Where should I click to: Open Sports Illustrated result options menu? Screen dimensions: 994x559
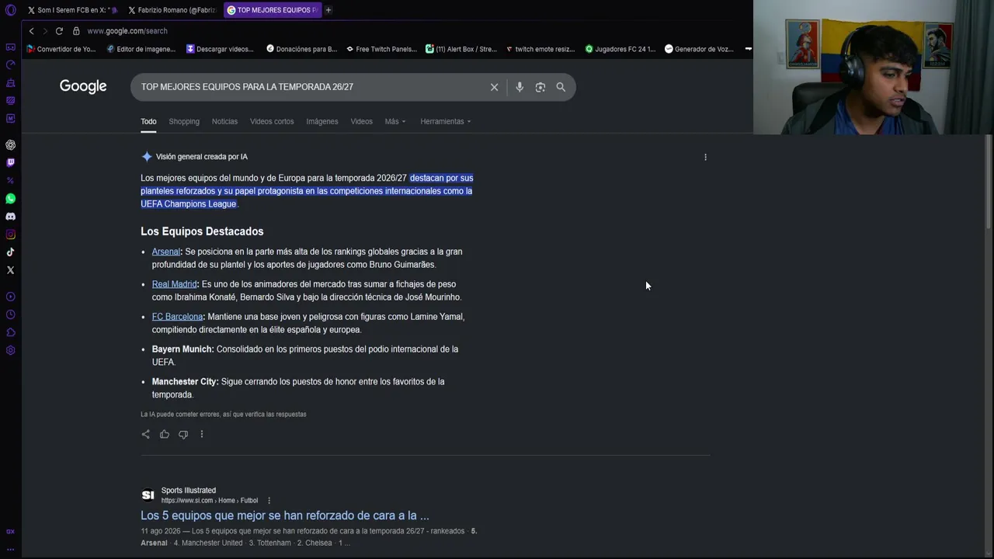tap(269, 501)
